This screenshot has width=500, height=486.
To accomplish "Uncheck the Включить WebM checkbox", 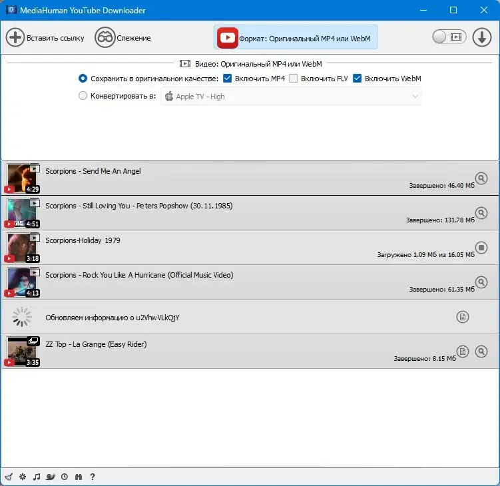I will pyautogui.click(x=357, y=78).
